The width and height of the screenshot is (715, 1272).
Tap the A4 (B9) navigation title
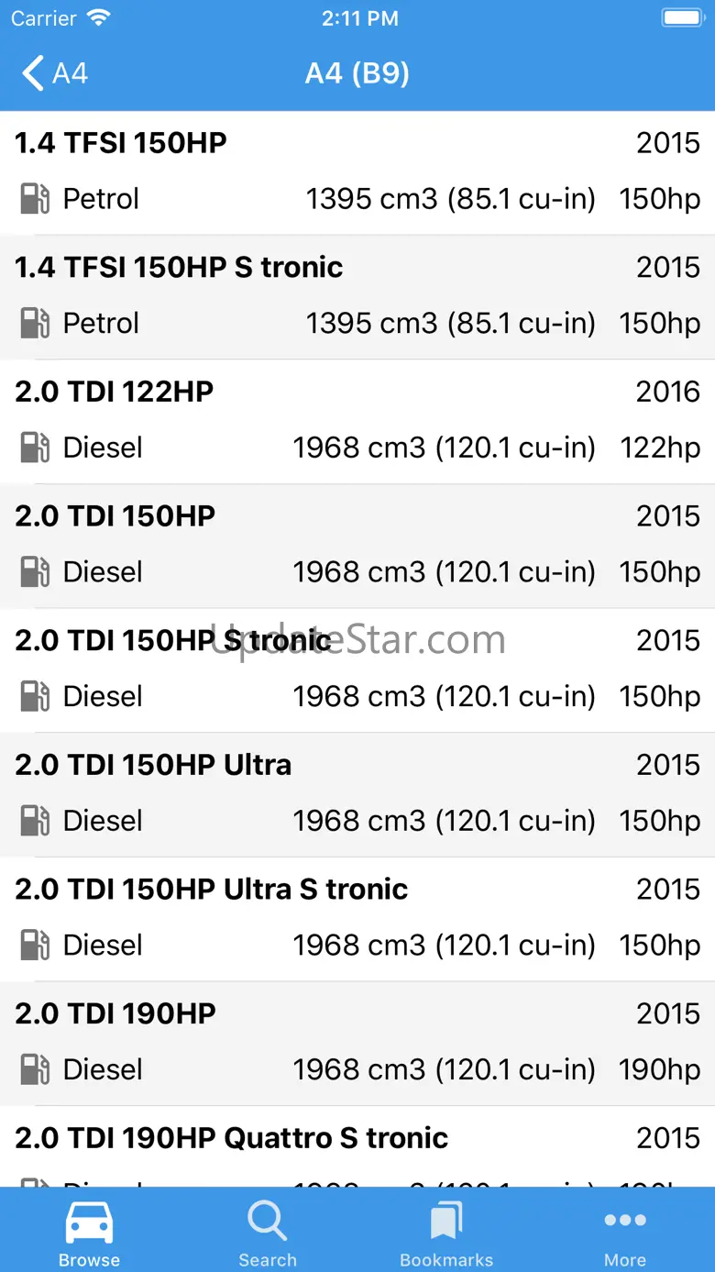pyautogui.click(x=357, y=73)
